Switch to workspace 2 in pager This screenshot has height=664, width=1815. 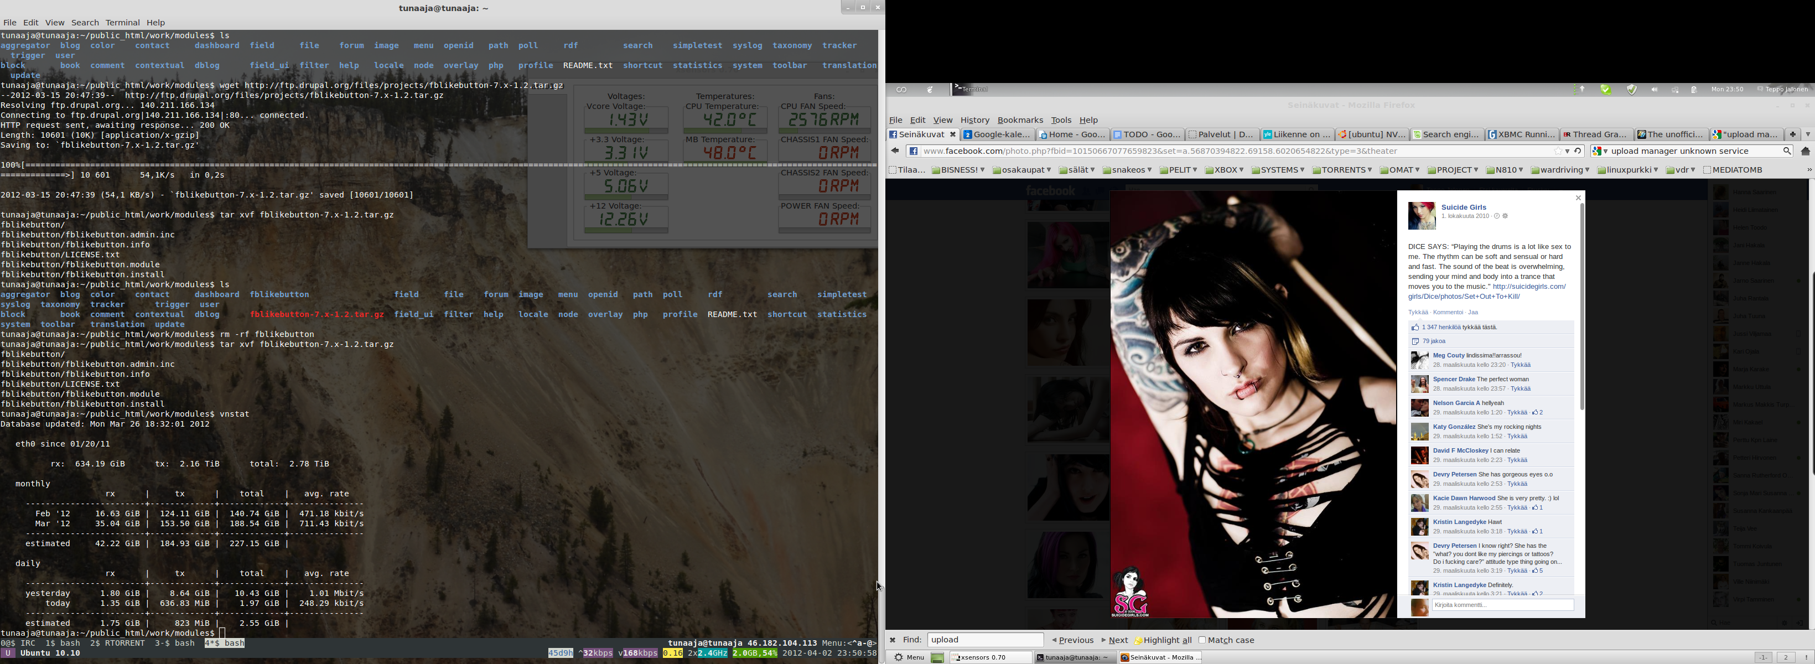point(1786,657)
